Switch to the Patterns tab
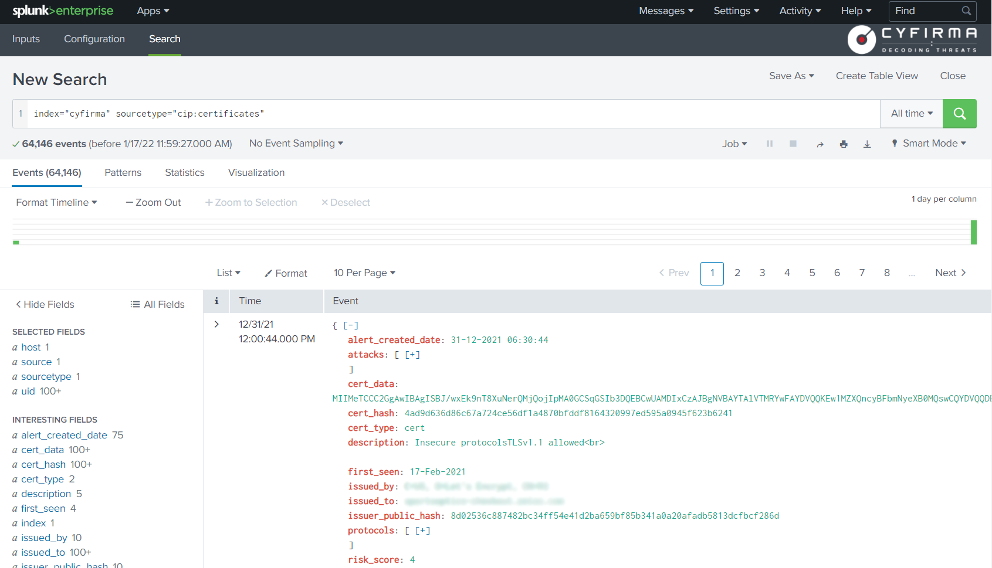The width and height of the screenshot is (992, 568). (123, 173)
